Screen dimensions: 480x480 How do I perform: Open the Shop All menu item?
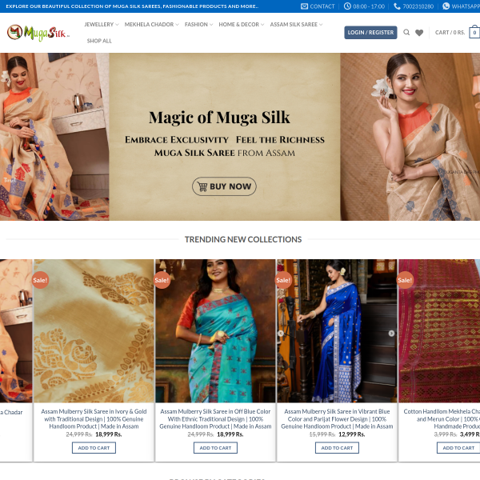99,41
